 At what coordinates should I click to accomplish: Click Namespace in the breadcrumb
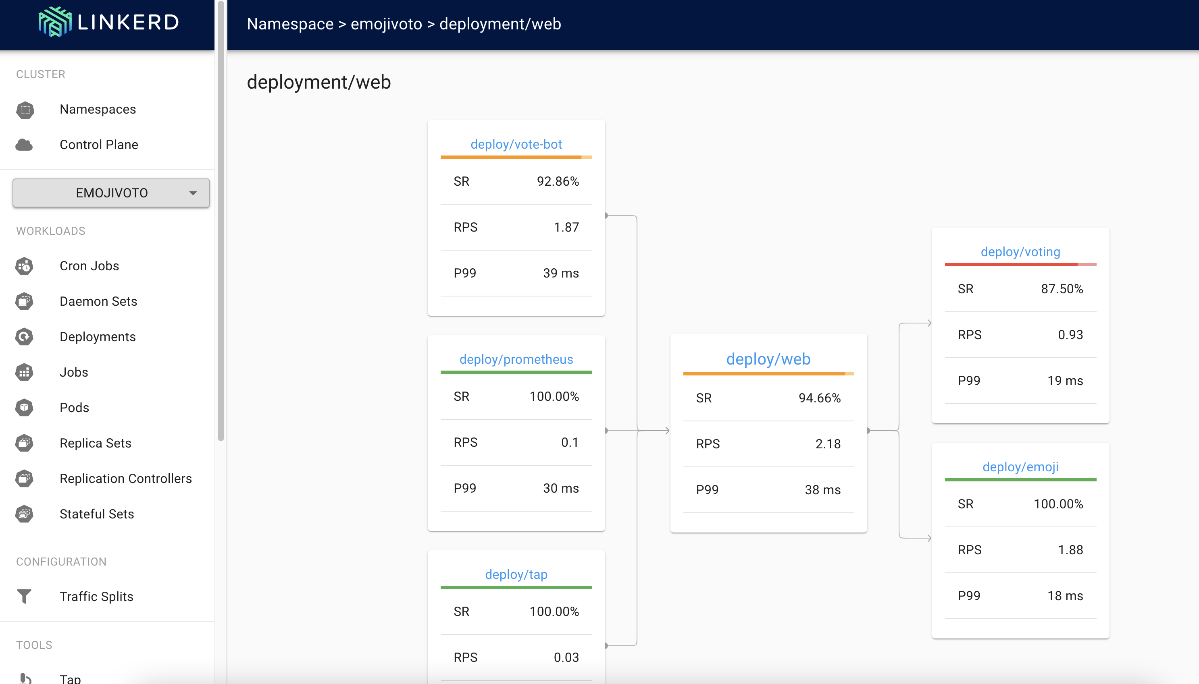(290, 24)
